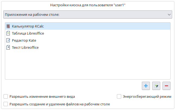The width and height of the screenshot is (176, 110).
Task: Click the Kate editor icon
Action: click(x=8, y=40)
